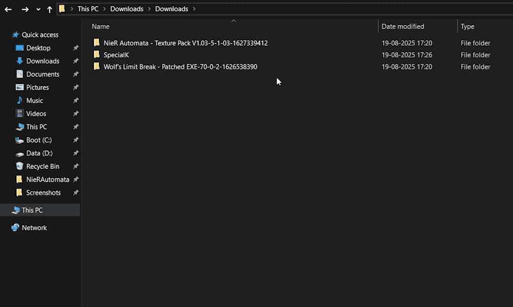
Task: Open recent locations dropdown arrow
Action: (38, 9)
